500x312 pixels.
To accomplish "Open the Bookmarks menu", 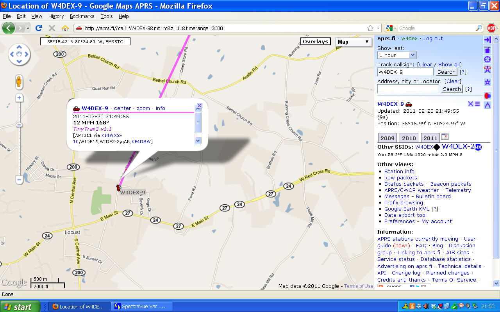I will coord(82,16).
